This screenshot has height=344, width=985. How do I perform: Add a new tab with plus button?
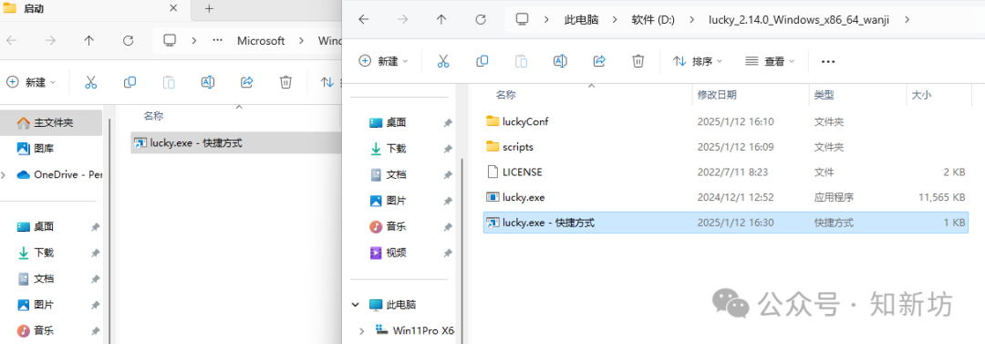tap(209, 9)
